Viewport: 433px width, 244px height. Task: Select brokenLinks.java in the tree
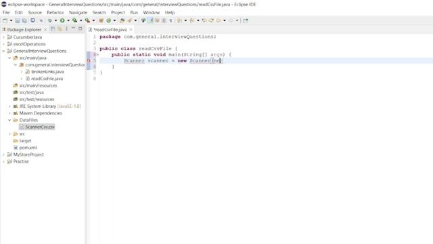coord(47,72)
